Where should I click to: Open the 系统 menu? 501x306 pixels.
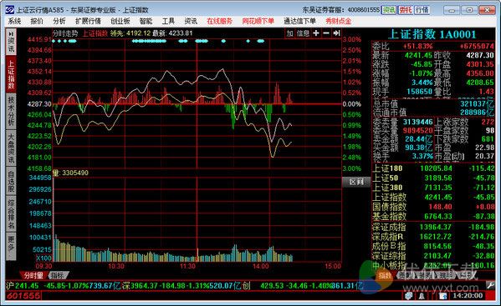(x=15, y=22)
